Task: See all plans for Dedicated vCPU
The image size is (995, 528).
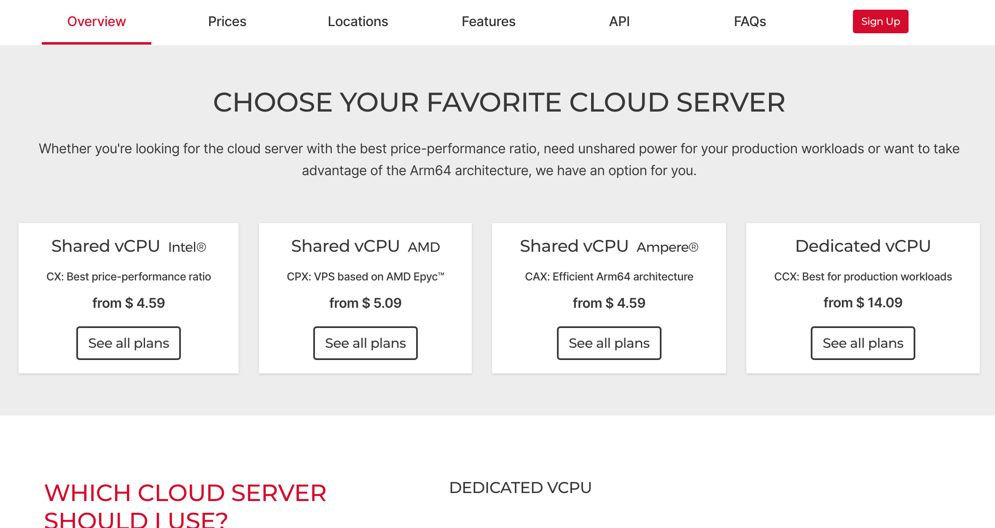Action: tap(863, 343)
